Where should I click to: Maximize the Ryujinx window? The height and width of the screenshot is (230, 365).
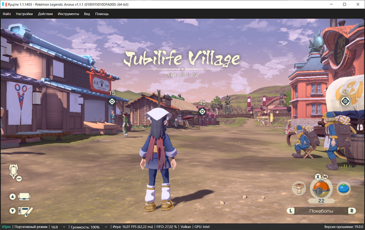pos(345,4)
